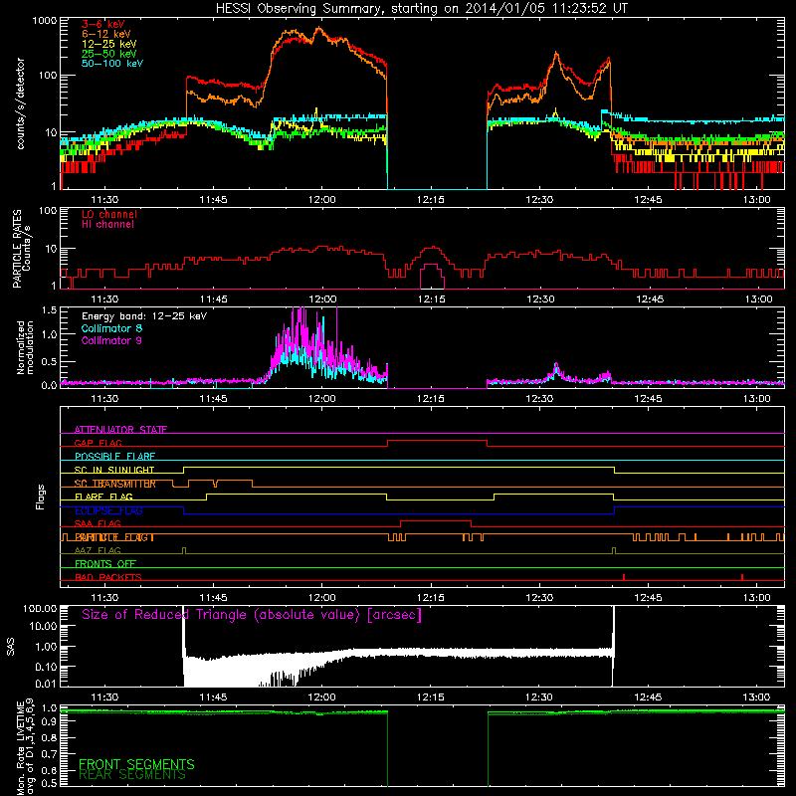The image size is (796, 796).
Task: Click the BAD PACKETS flag label
Action: pos(108,577)
